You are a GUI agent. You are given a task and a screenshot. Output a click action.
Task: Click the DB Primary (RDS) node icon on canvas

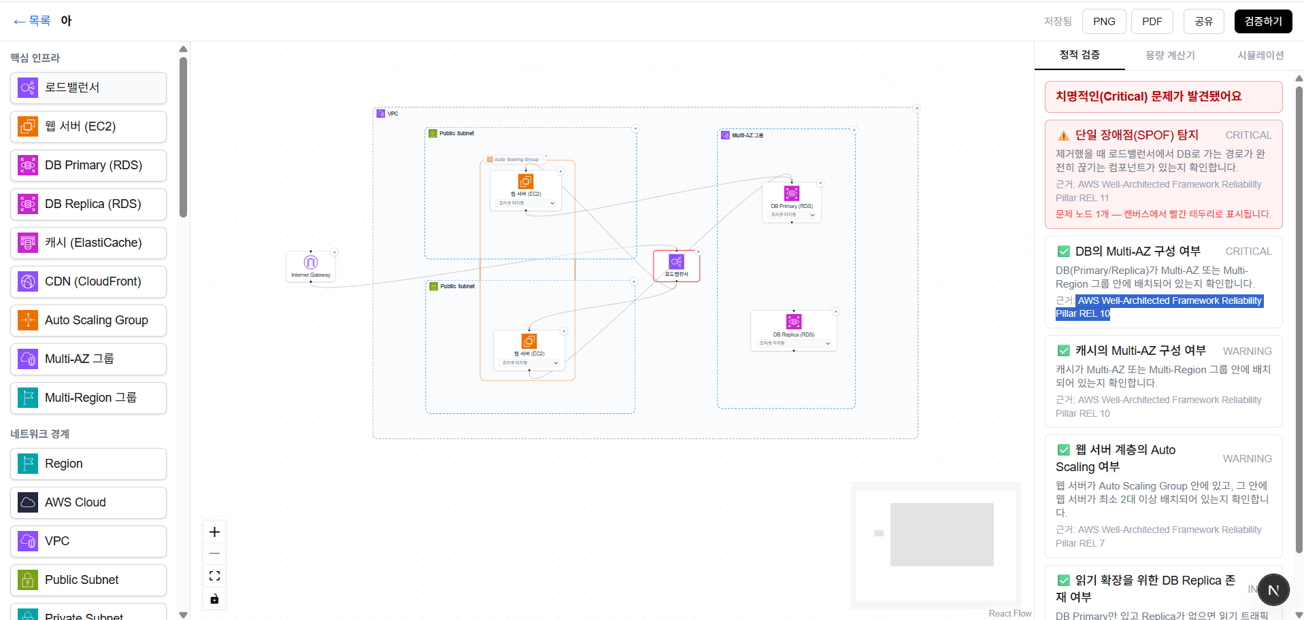792,193
